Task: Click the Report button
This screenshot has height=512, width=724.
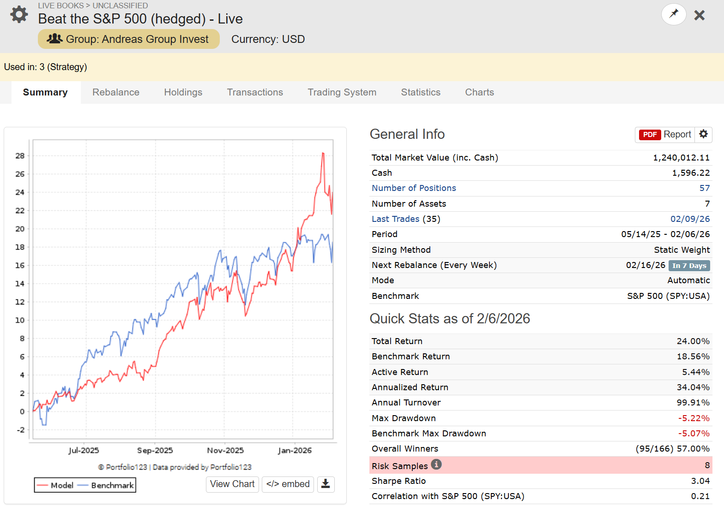Action: (665, 134)
